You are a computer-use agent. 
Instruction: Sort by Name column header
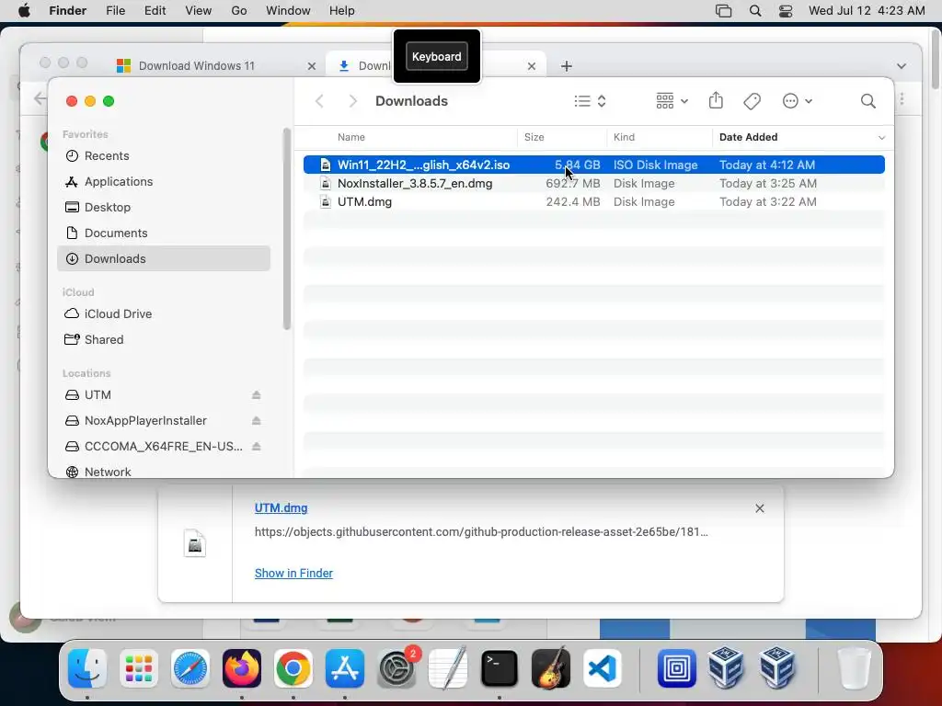point(350,137)
